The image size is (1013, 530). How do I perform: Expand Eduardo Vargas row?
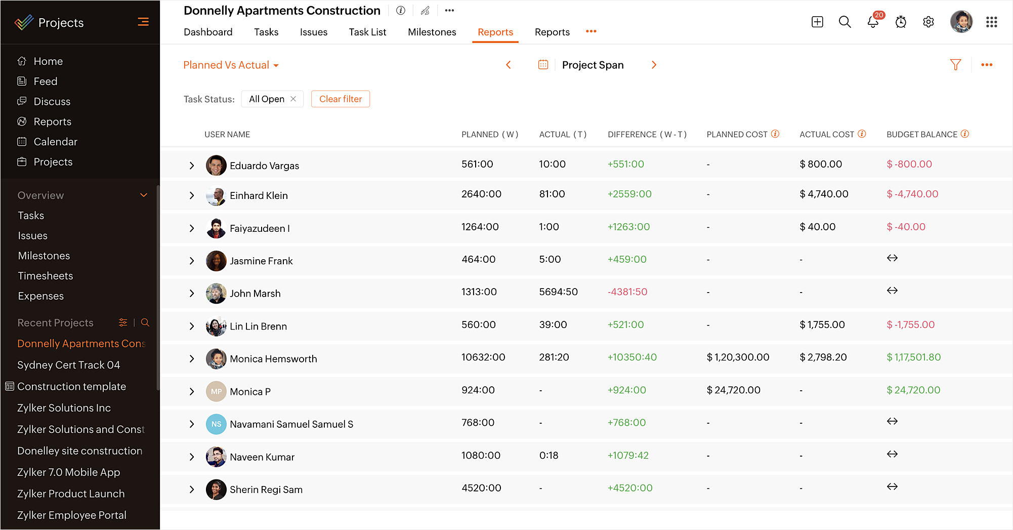coord(192,166)
